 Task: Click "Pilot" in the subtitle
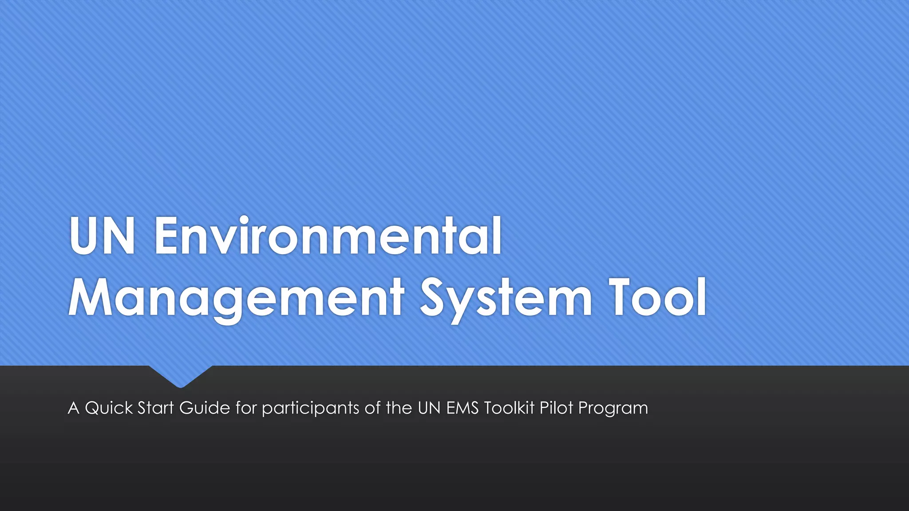(556, 408)
